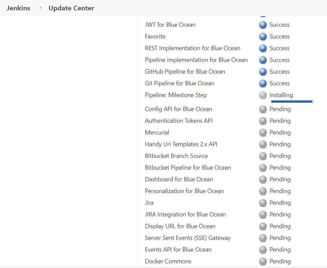The height and width of the screenshot is (268, 327).
Task: Click Pending status for Dashboard for Blue Ocean
Action: 280,179
